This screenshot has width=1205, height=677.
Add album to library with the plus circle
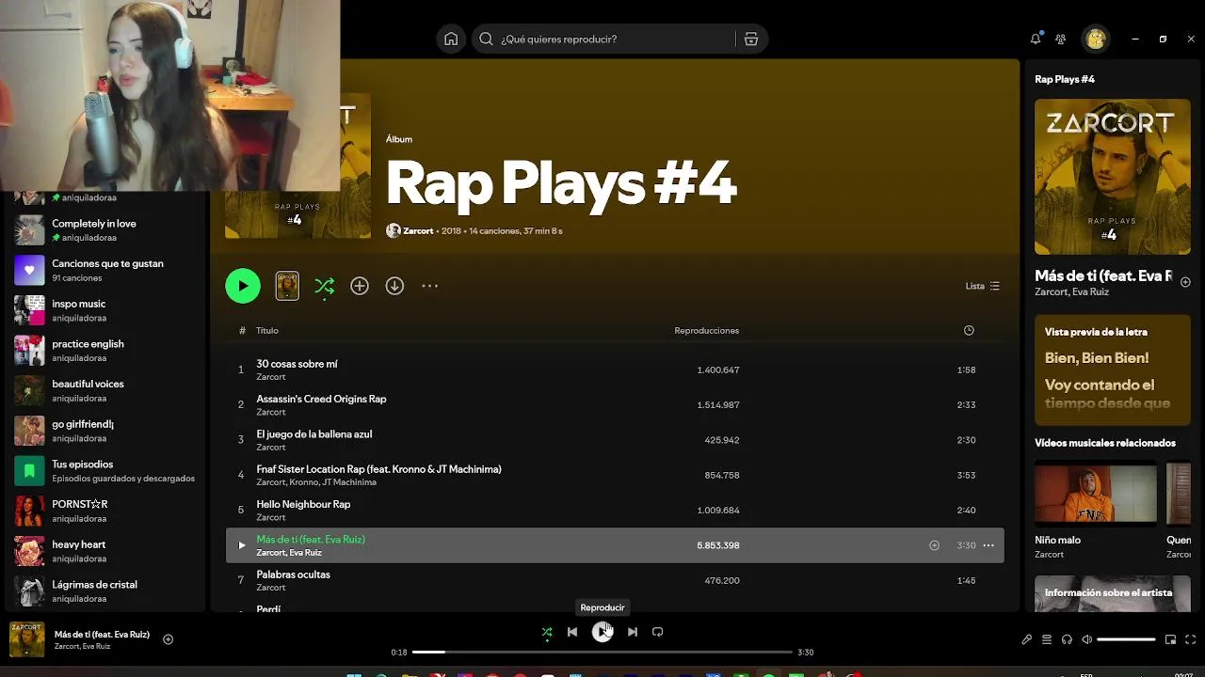point(360,286)
